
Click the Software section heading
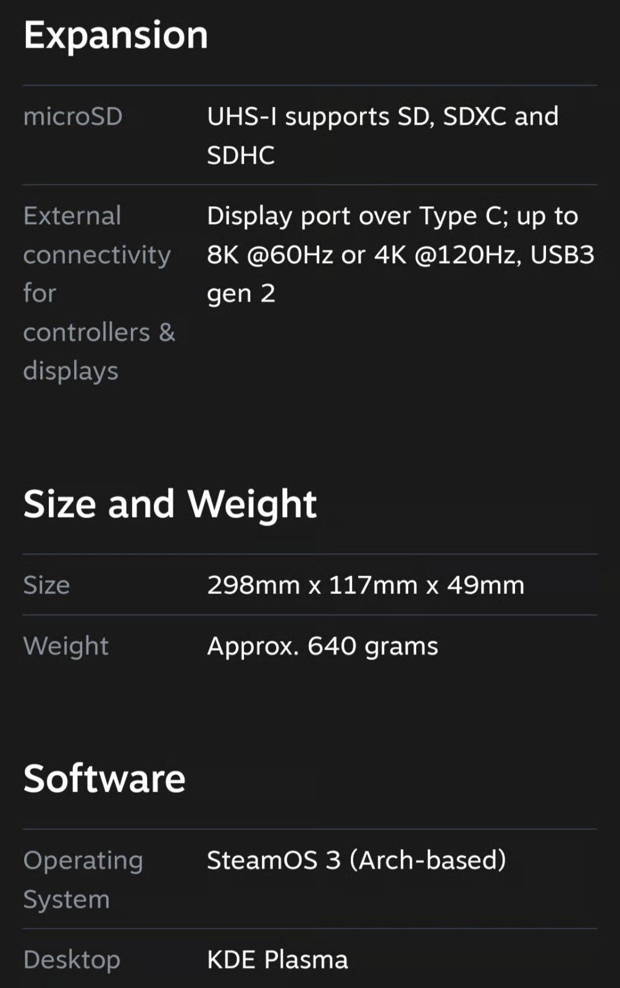[104, 778]
